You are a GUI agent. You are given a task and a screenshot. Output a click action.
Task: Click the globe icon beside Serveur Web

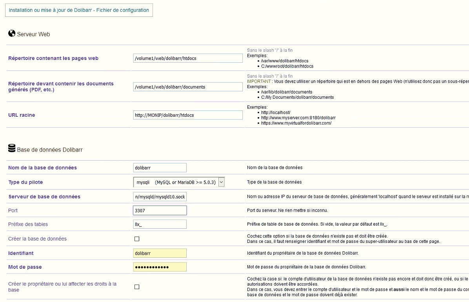click(12, 33)
